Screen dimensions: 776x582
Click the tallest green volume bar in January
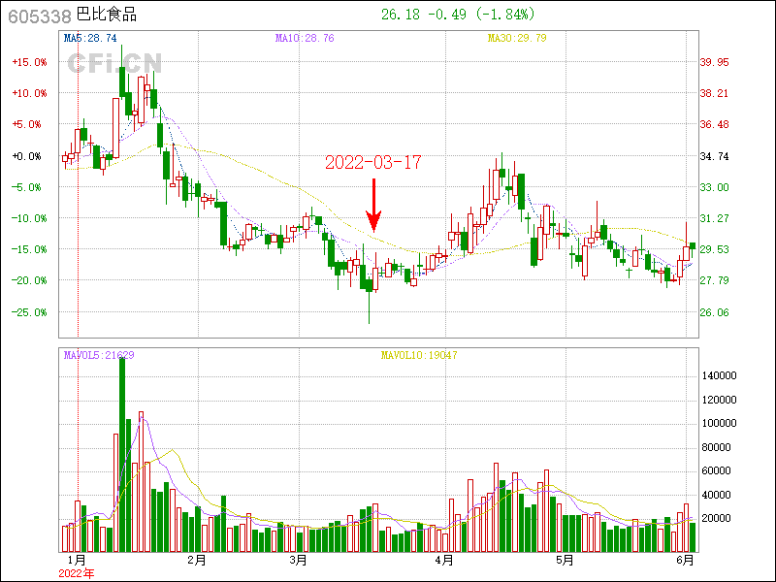[x=122, y=456]
